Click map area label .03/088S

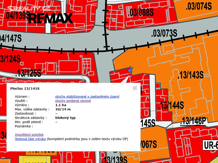(141, 12)
